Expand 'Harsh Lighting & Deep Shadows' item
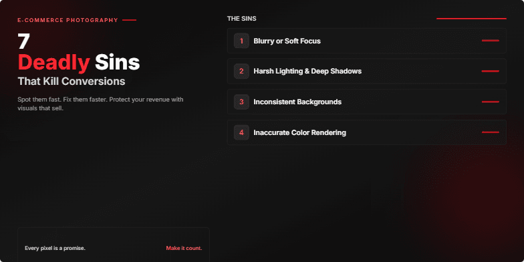524x262 pixels. pyautogui.click(x=366, y=71)
